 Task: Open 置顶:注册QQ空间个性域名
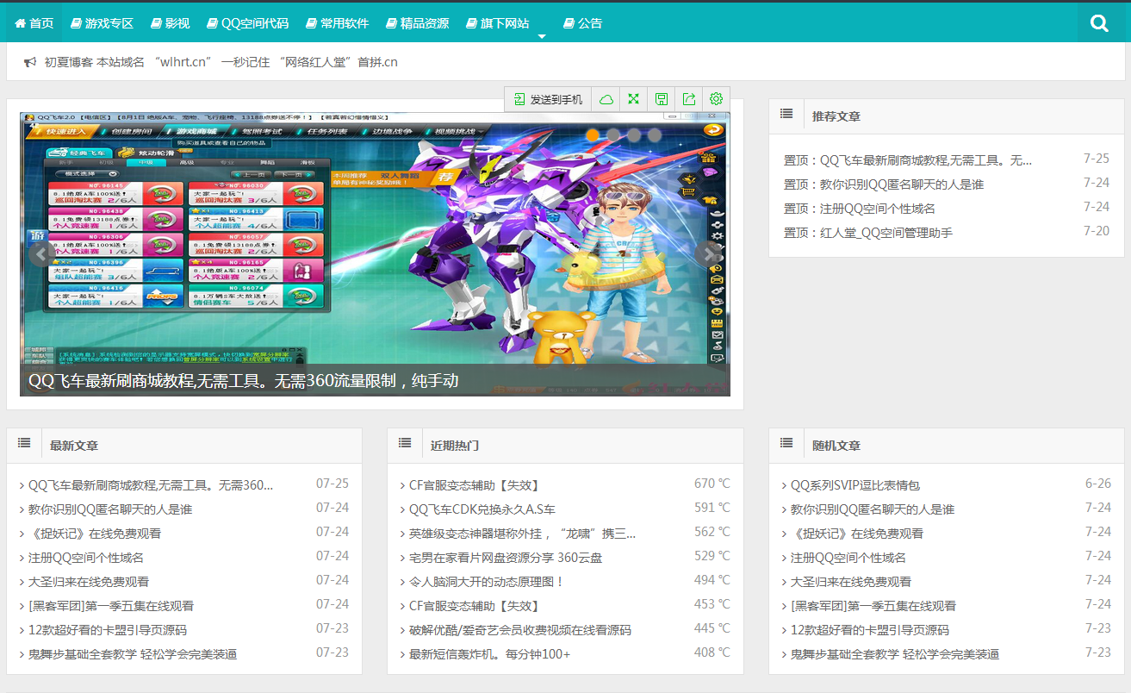point(860,209)
